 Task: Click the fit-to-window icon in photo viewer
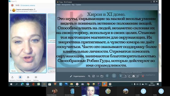pyautogui.click(x=93, y=76)
